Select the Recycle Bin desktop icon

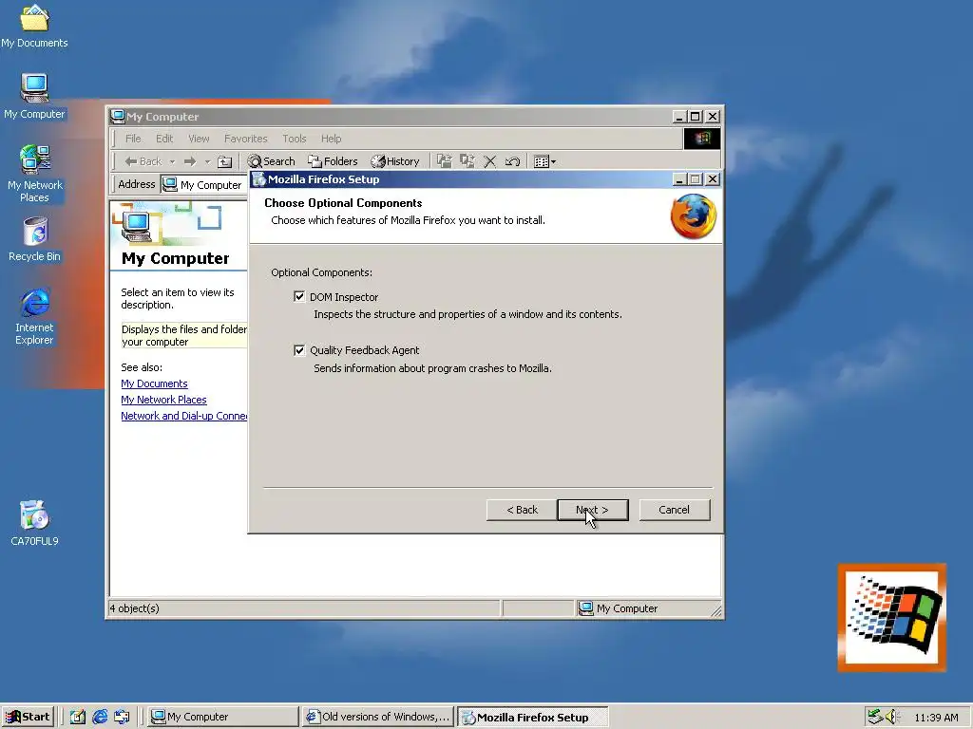[x=35, y=239]
